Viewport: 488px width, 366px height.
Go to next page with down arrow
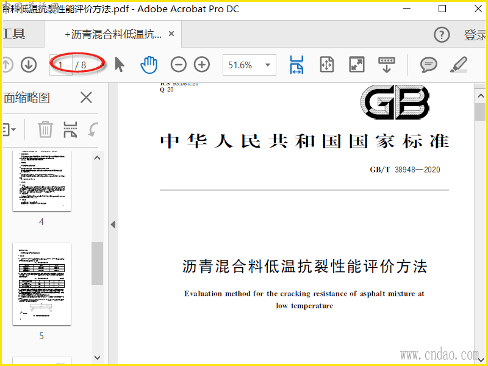[x=29, y=65]
